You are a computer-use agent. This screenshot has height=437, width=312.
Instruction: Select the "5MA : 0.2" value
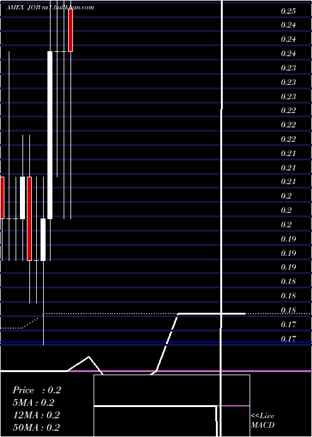tap(34, 403)
